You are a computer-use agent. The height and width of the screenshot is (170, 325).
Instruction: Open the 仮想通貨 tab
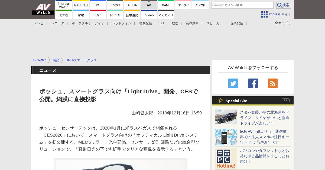coord(132,15)
